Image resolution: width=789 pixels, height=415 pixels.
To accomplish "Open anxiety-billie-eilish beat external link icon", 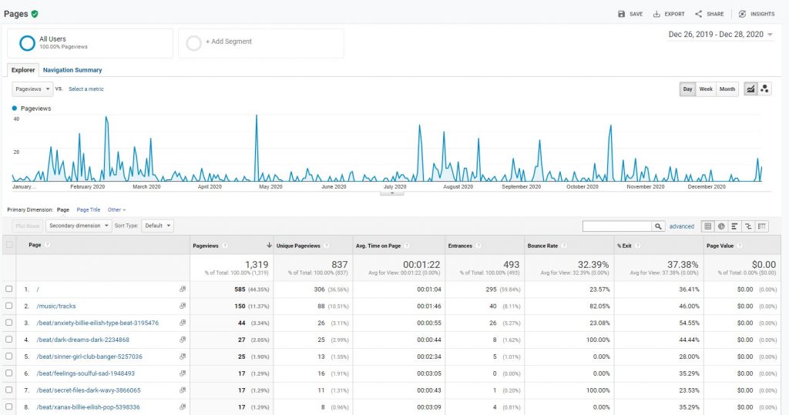I will 183,323.
